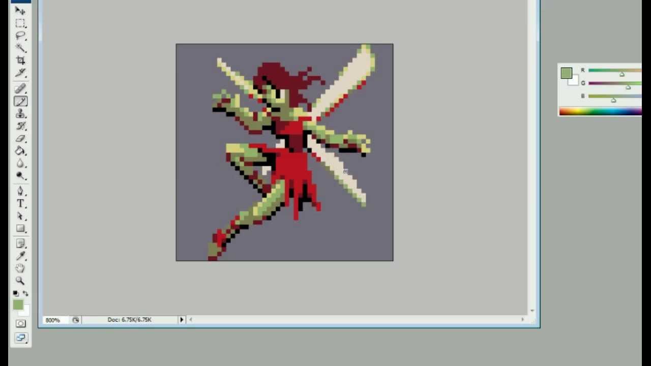651x366 pixels.
Task: Pick a color from the spectrum ramp
Action: coord(600,111)
